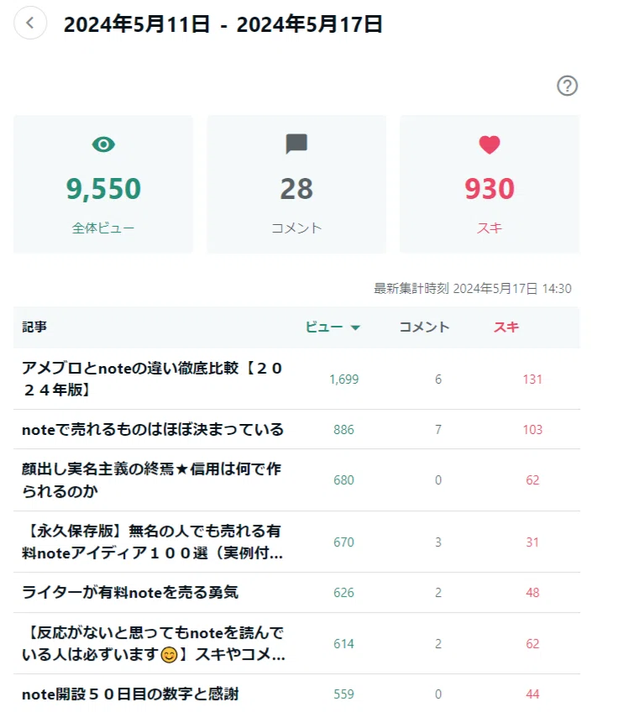618x712 pixels.
Task: Open article アメブロとnoteの違い徹底比較
Action: point(152,379)
